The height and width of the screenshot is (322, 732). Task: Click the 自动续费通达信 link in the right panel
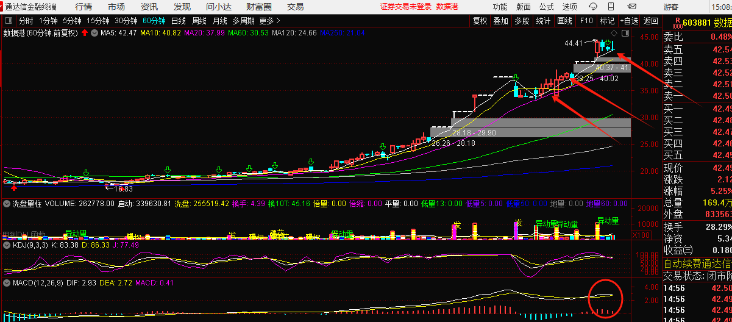698,264
